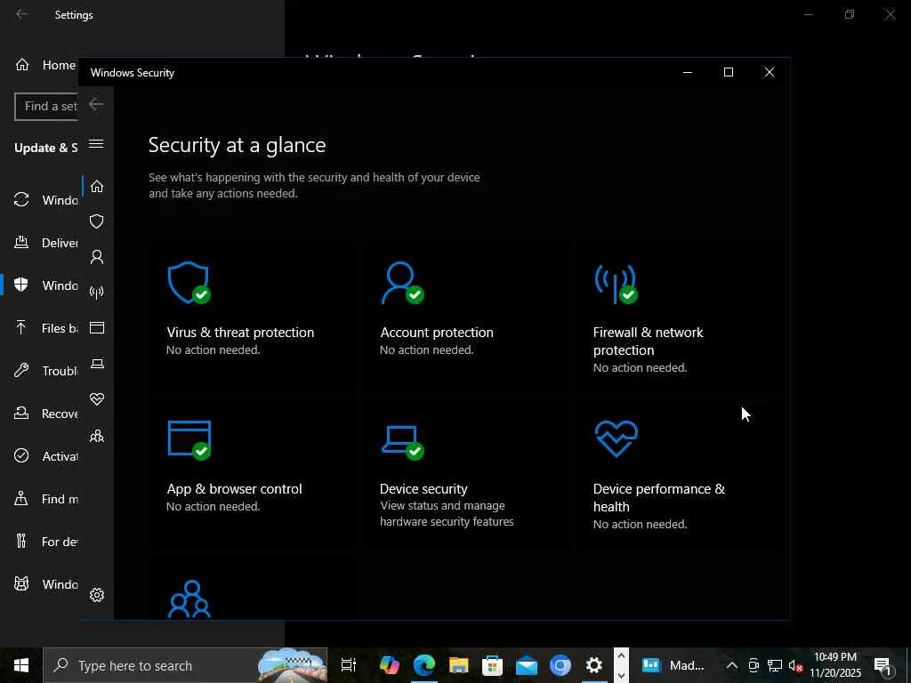Go back with Settings window back arrow
Viewport: 911px width, 683px height.
tap(21, 14)
